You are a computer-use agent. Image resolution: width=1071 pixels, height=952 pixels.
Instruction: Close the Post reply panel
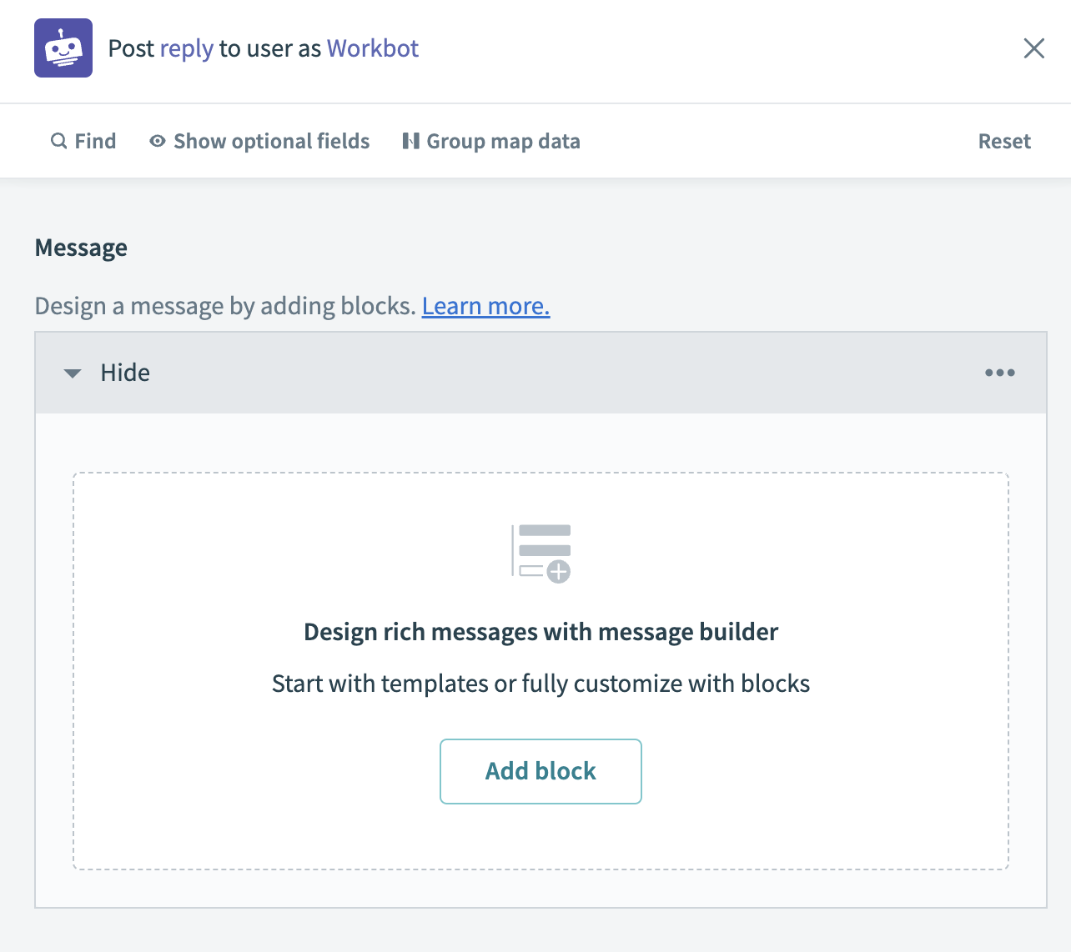point(1033,48)
